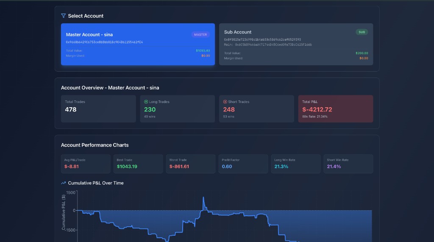The image size is (434, 242).
Task: Click the Avg P&L/Trade $-8.81 value
Action: pos(71,167)
